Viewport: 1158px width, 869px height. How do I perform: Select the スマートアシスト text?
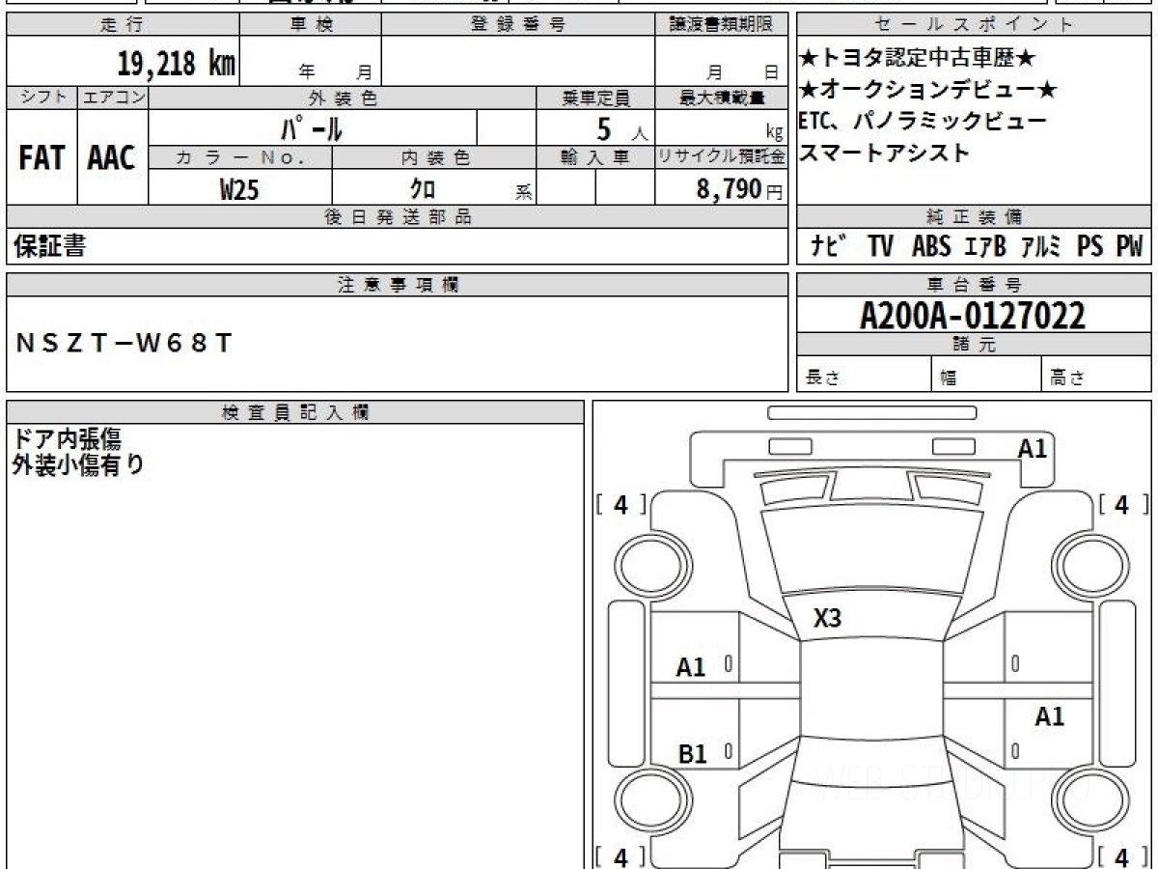885,153
